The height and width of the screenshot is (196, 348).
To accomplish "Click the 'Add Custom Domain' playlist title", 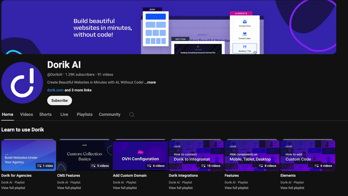I will click(x=130, y=175).
